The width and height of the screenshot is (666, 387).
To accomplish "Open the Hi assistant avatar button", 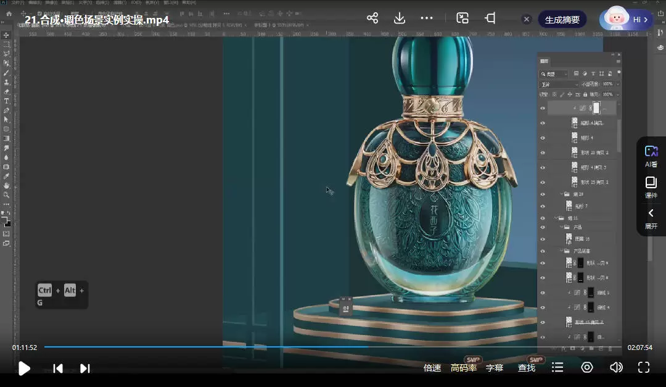I will (625, 19).
